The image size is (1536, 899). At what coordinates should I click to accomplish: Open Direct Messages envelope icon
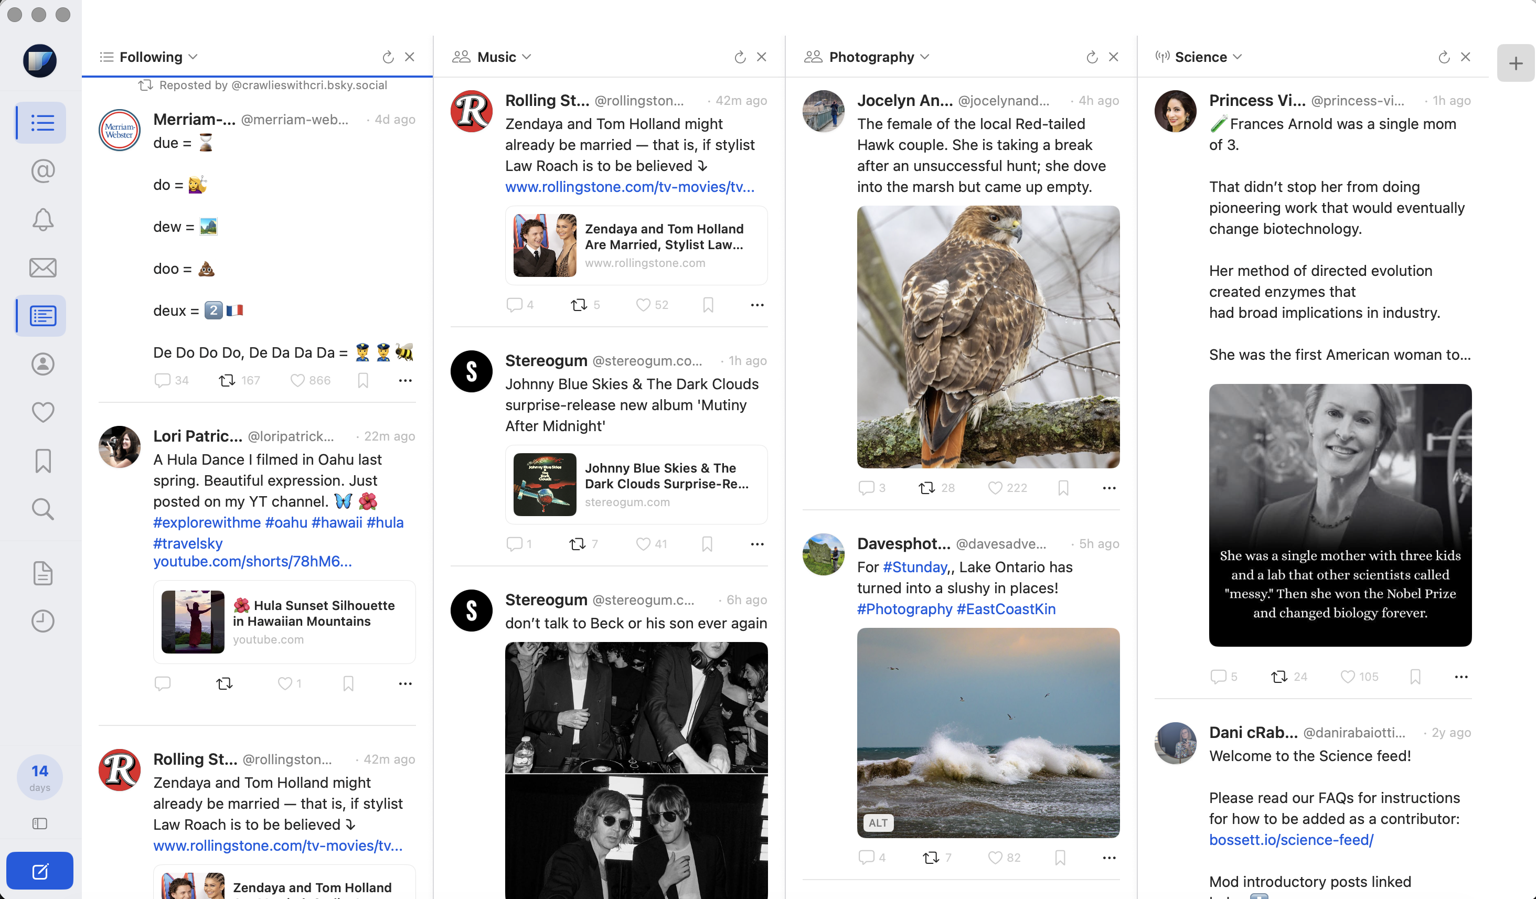coord(42,267)
